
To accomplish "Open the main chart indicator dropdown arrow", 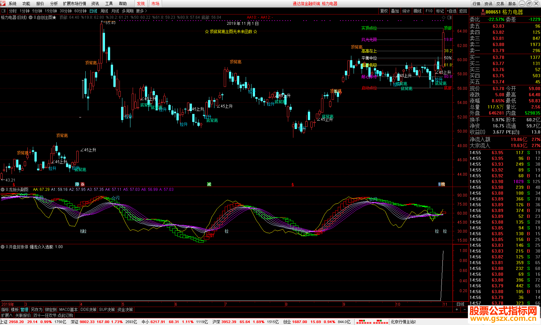I will tap(31, 17).
